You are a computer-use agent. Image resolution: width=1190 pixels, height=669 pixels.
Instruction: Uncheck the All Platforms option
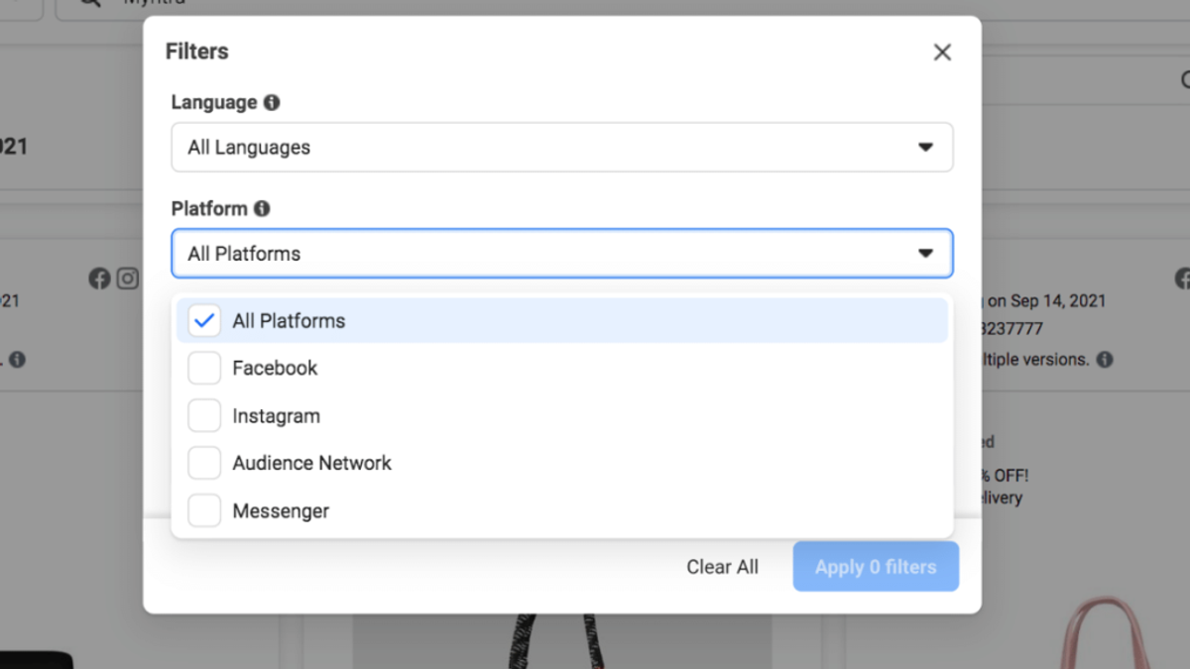(x=203, y=320)
